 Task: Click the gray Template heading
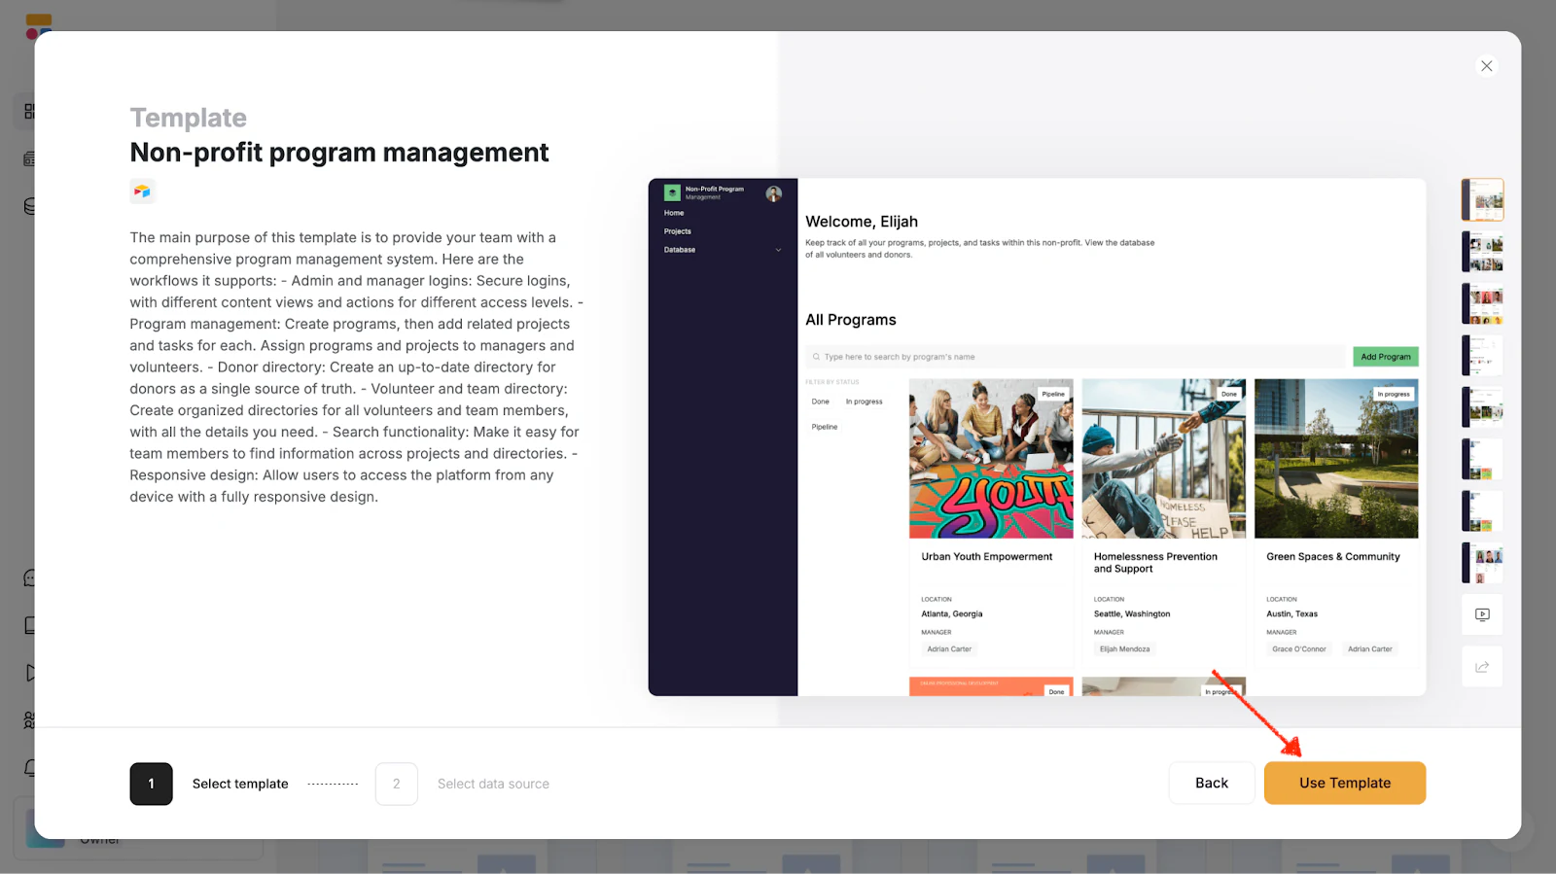coord(189,118)
